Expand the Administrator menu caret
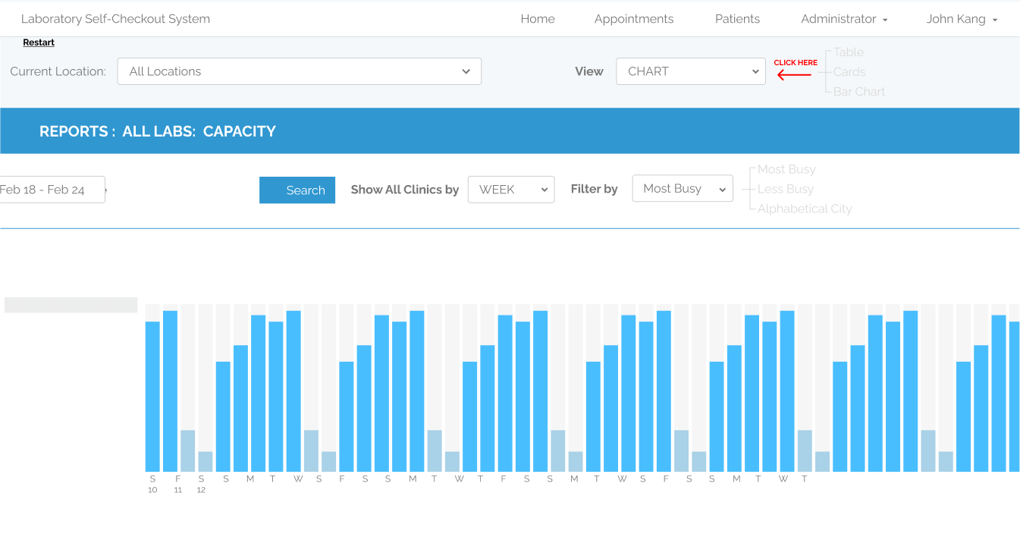This screenshot has height=540, width=1020. click(x=885, y=20)
